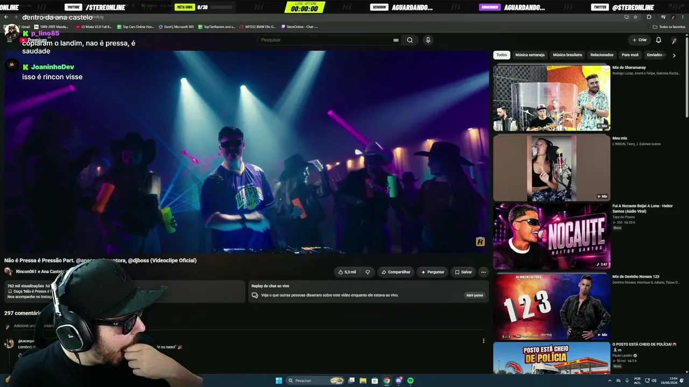The width and height of the screenshot is (689, 387).
Task: Click the main video player to pause
Action: 247,152
